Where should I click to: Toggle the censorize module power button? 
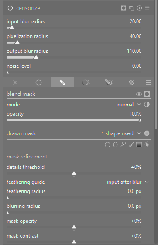point(10,8)
